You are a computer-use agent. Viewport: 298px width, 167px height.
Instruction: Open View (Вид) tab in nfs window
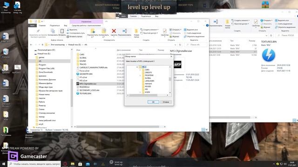pyautogui.click(x=66, y=26)
